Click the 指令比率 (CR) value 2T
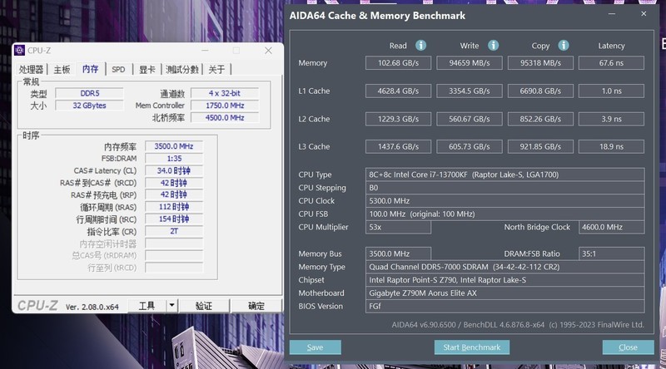This screenshot has height=369, width=666. click(174, 231)
